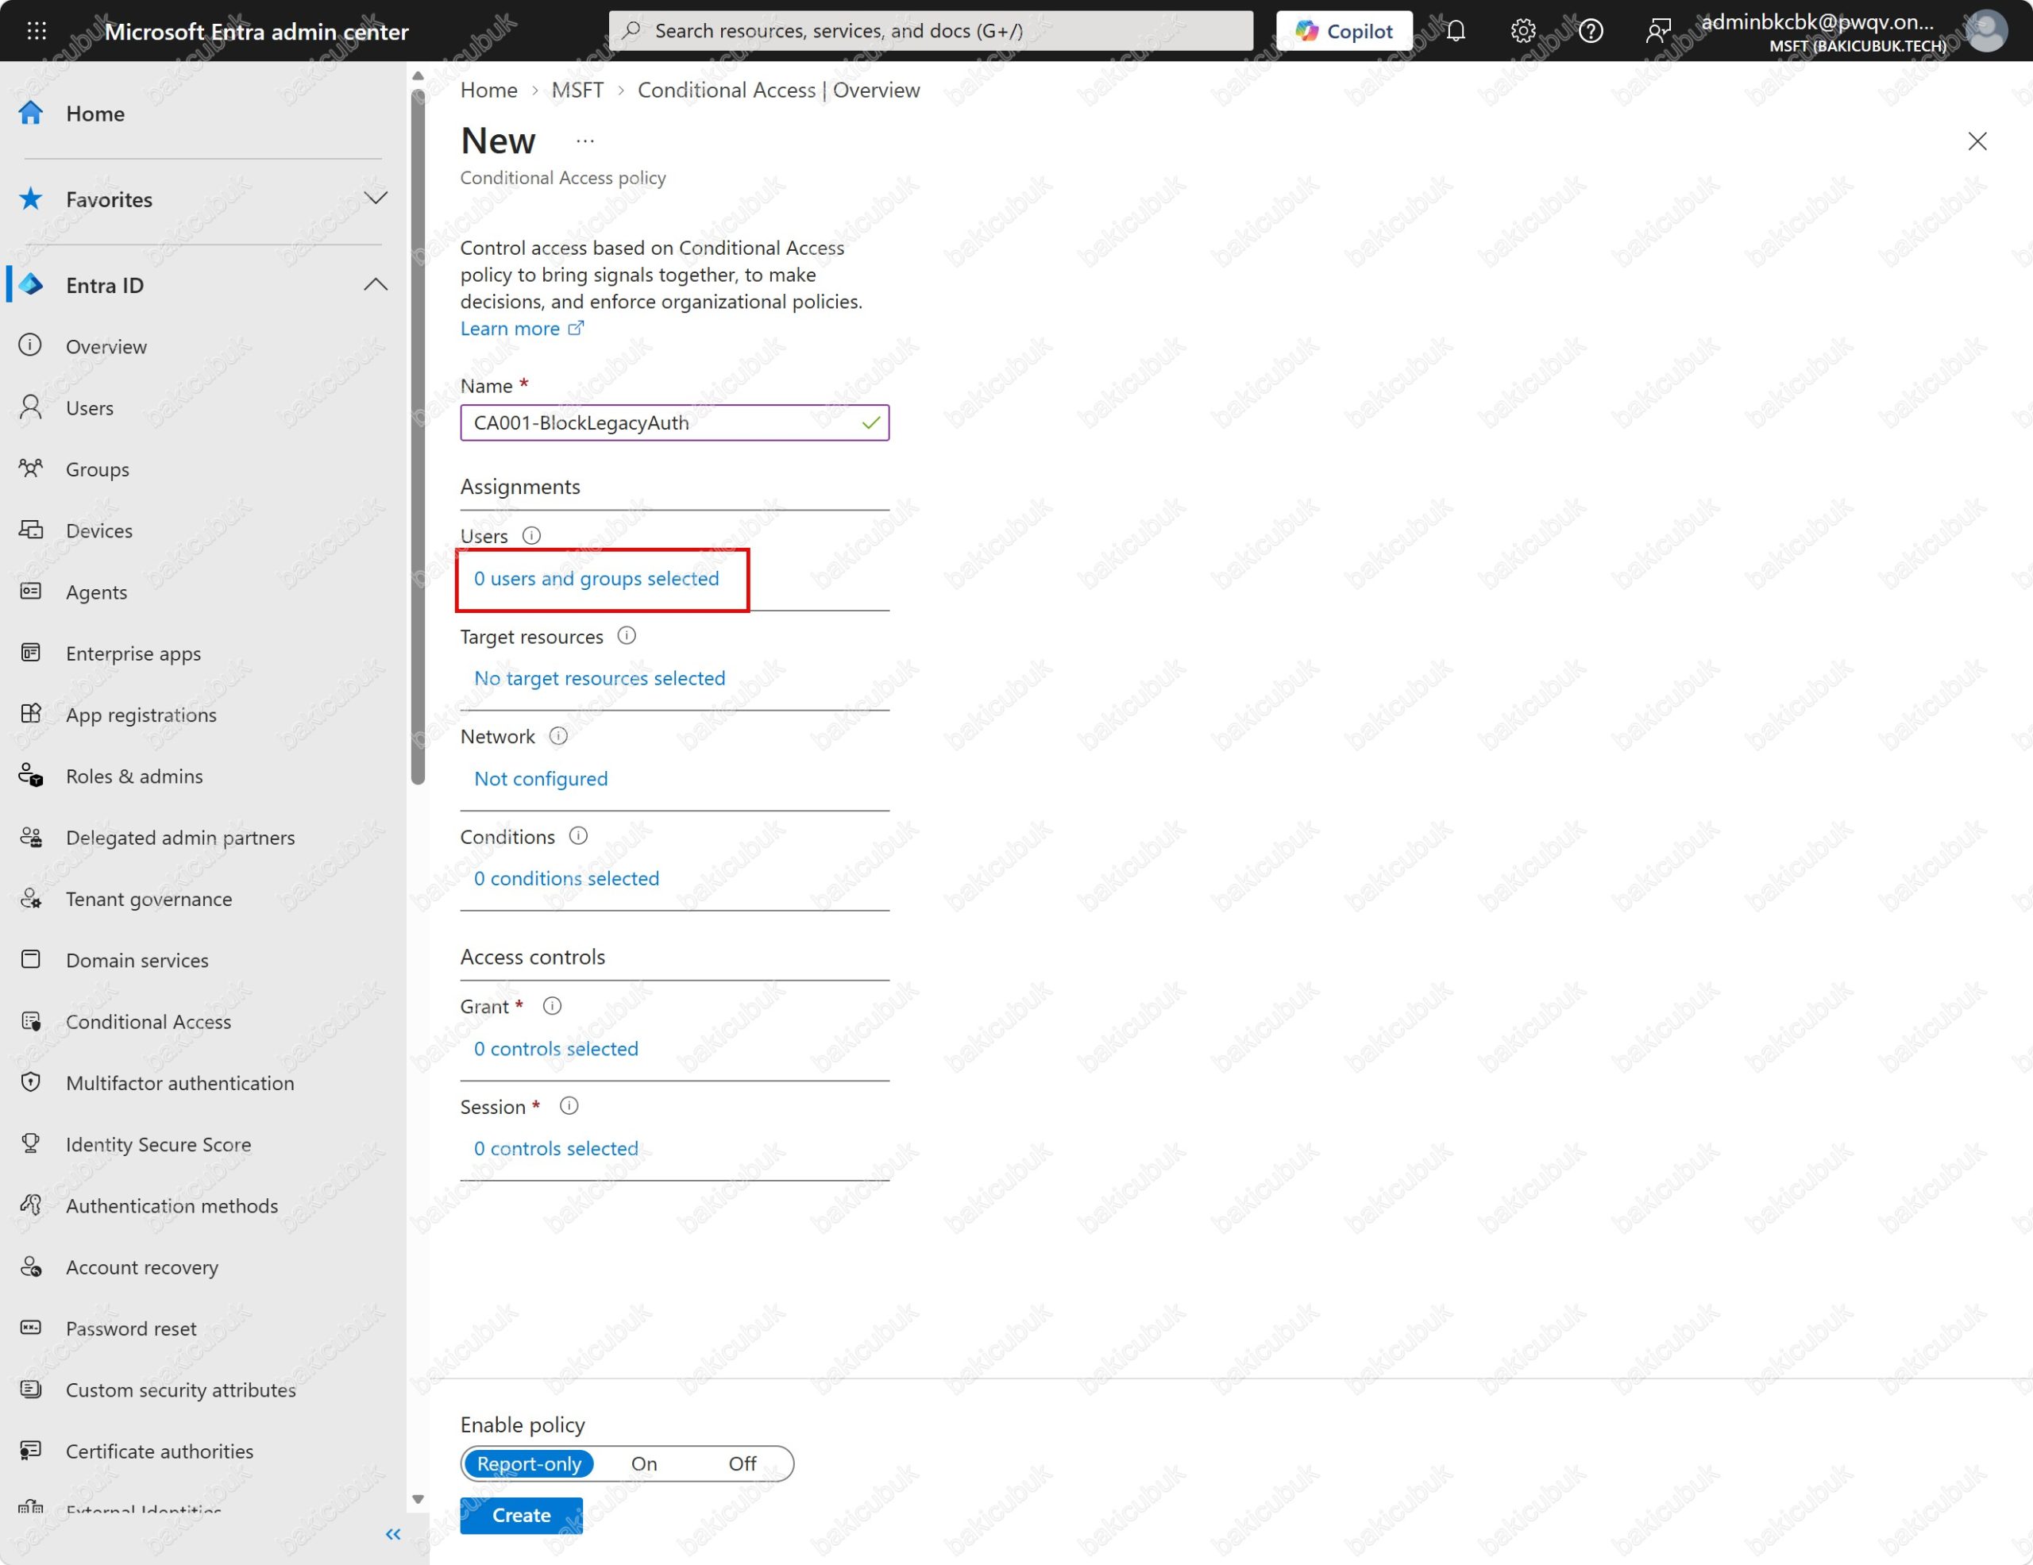Open Conditional Access in the sidebar
This screenshot has height=1565, width=2033.
[x=148, y=1022]
